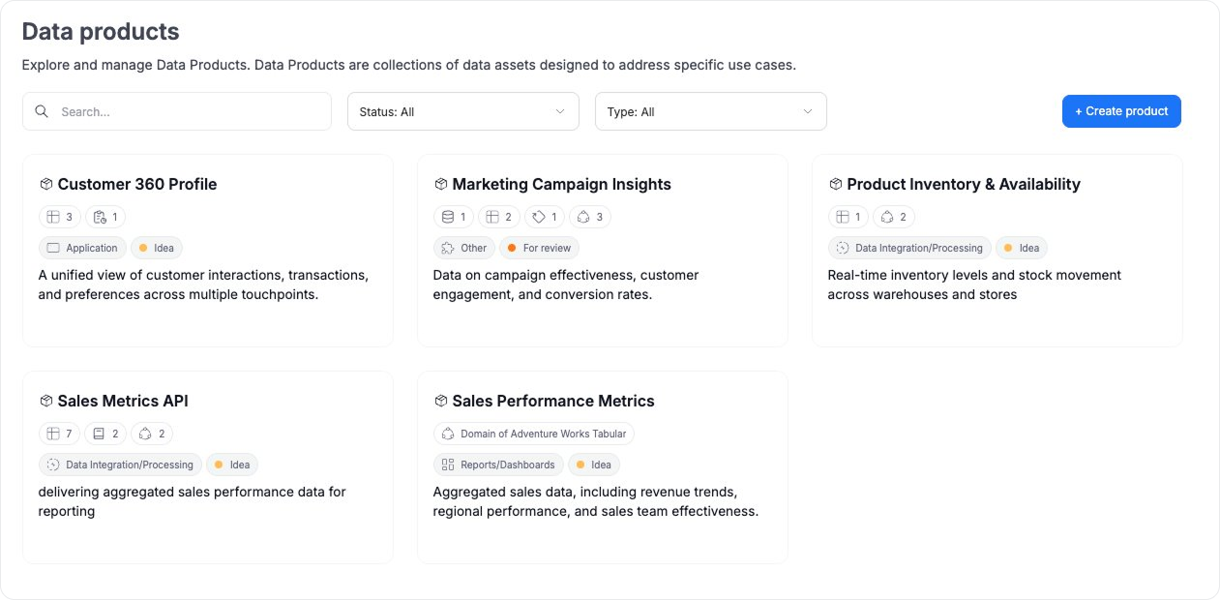Click the table count badge on Customer 360 Profile

point(59,217)
